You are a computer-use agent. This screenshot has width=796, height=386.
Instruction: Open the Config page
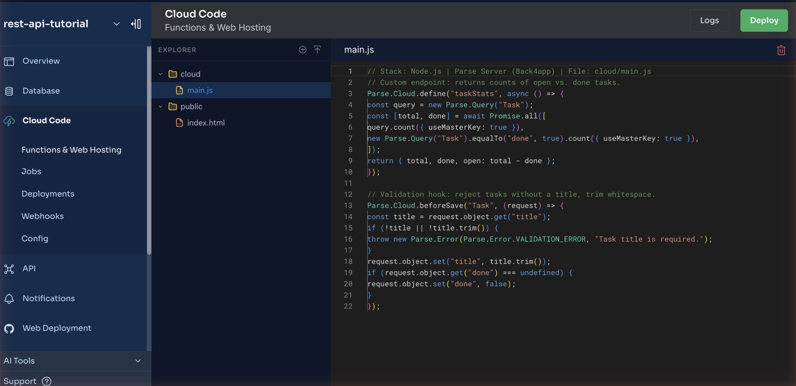coord(35,238)
